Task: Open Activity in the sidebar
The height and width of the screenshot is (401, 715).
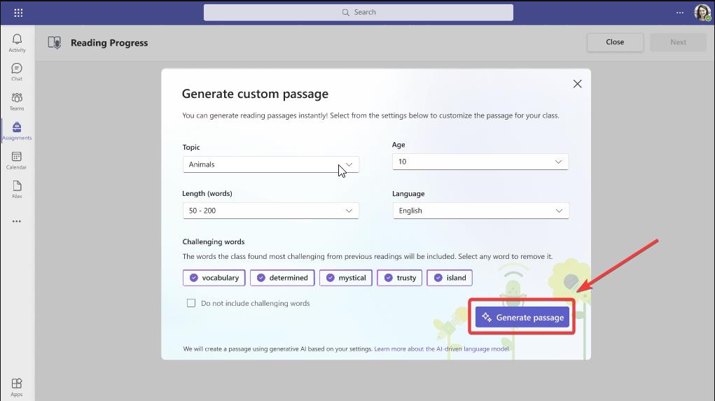Action: click(x=17, y=43)
